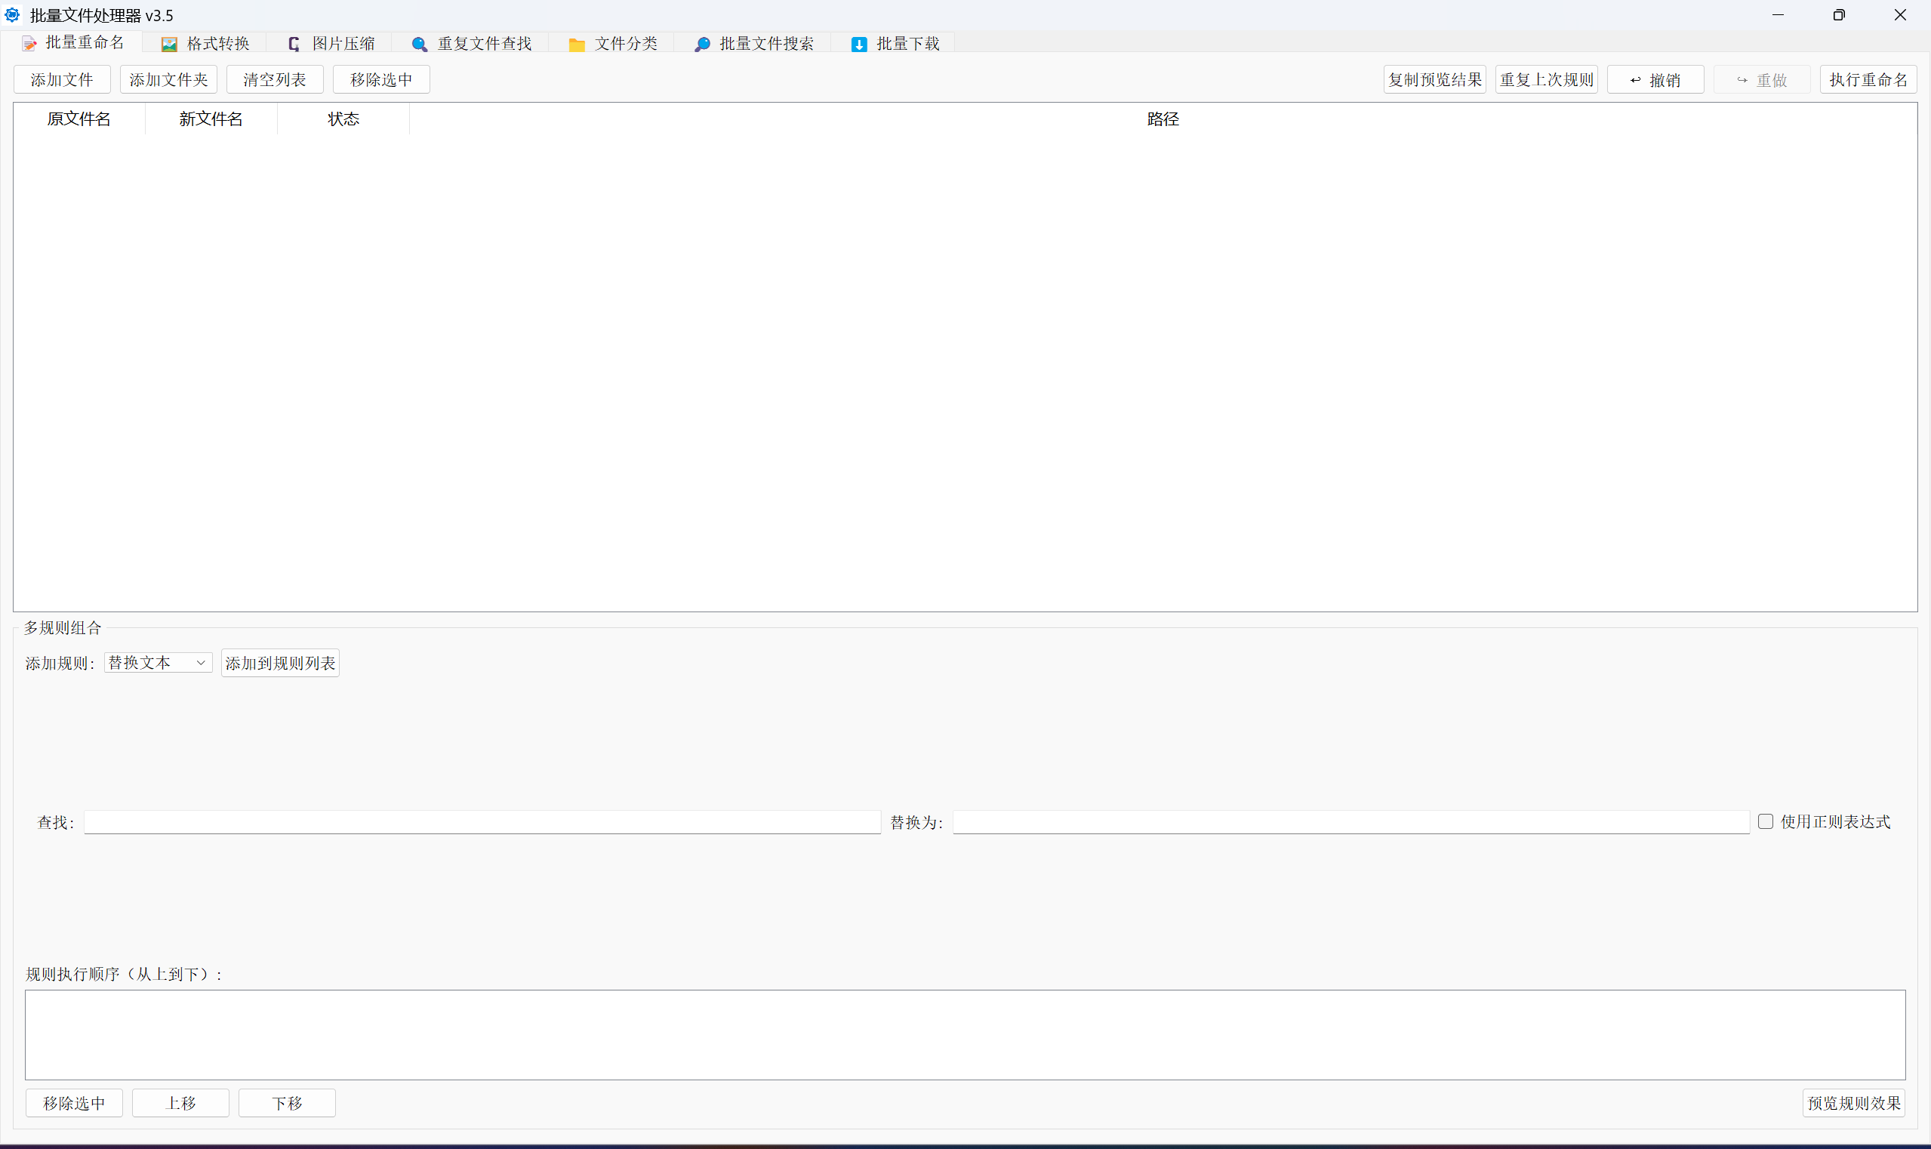
Task: Click the app logo in the title bar
Action: tap(12, 14)
